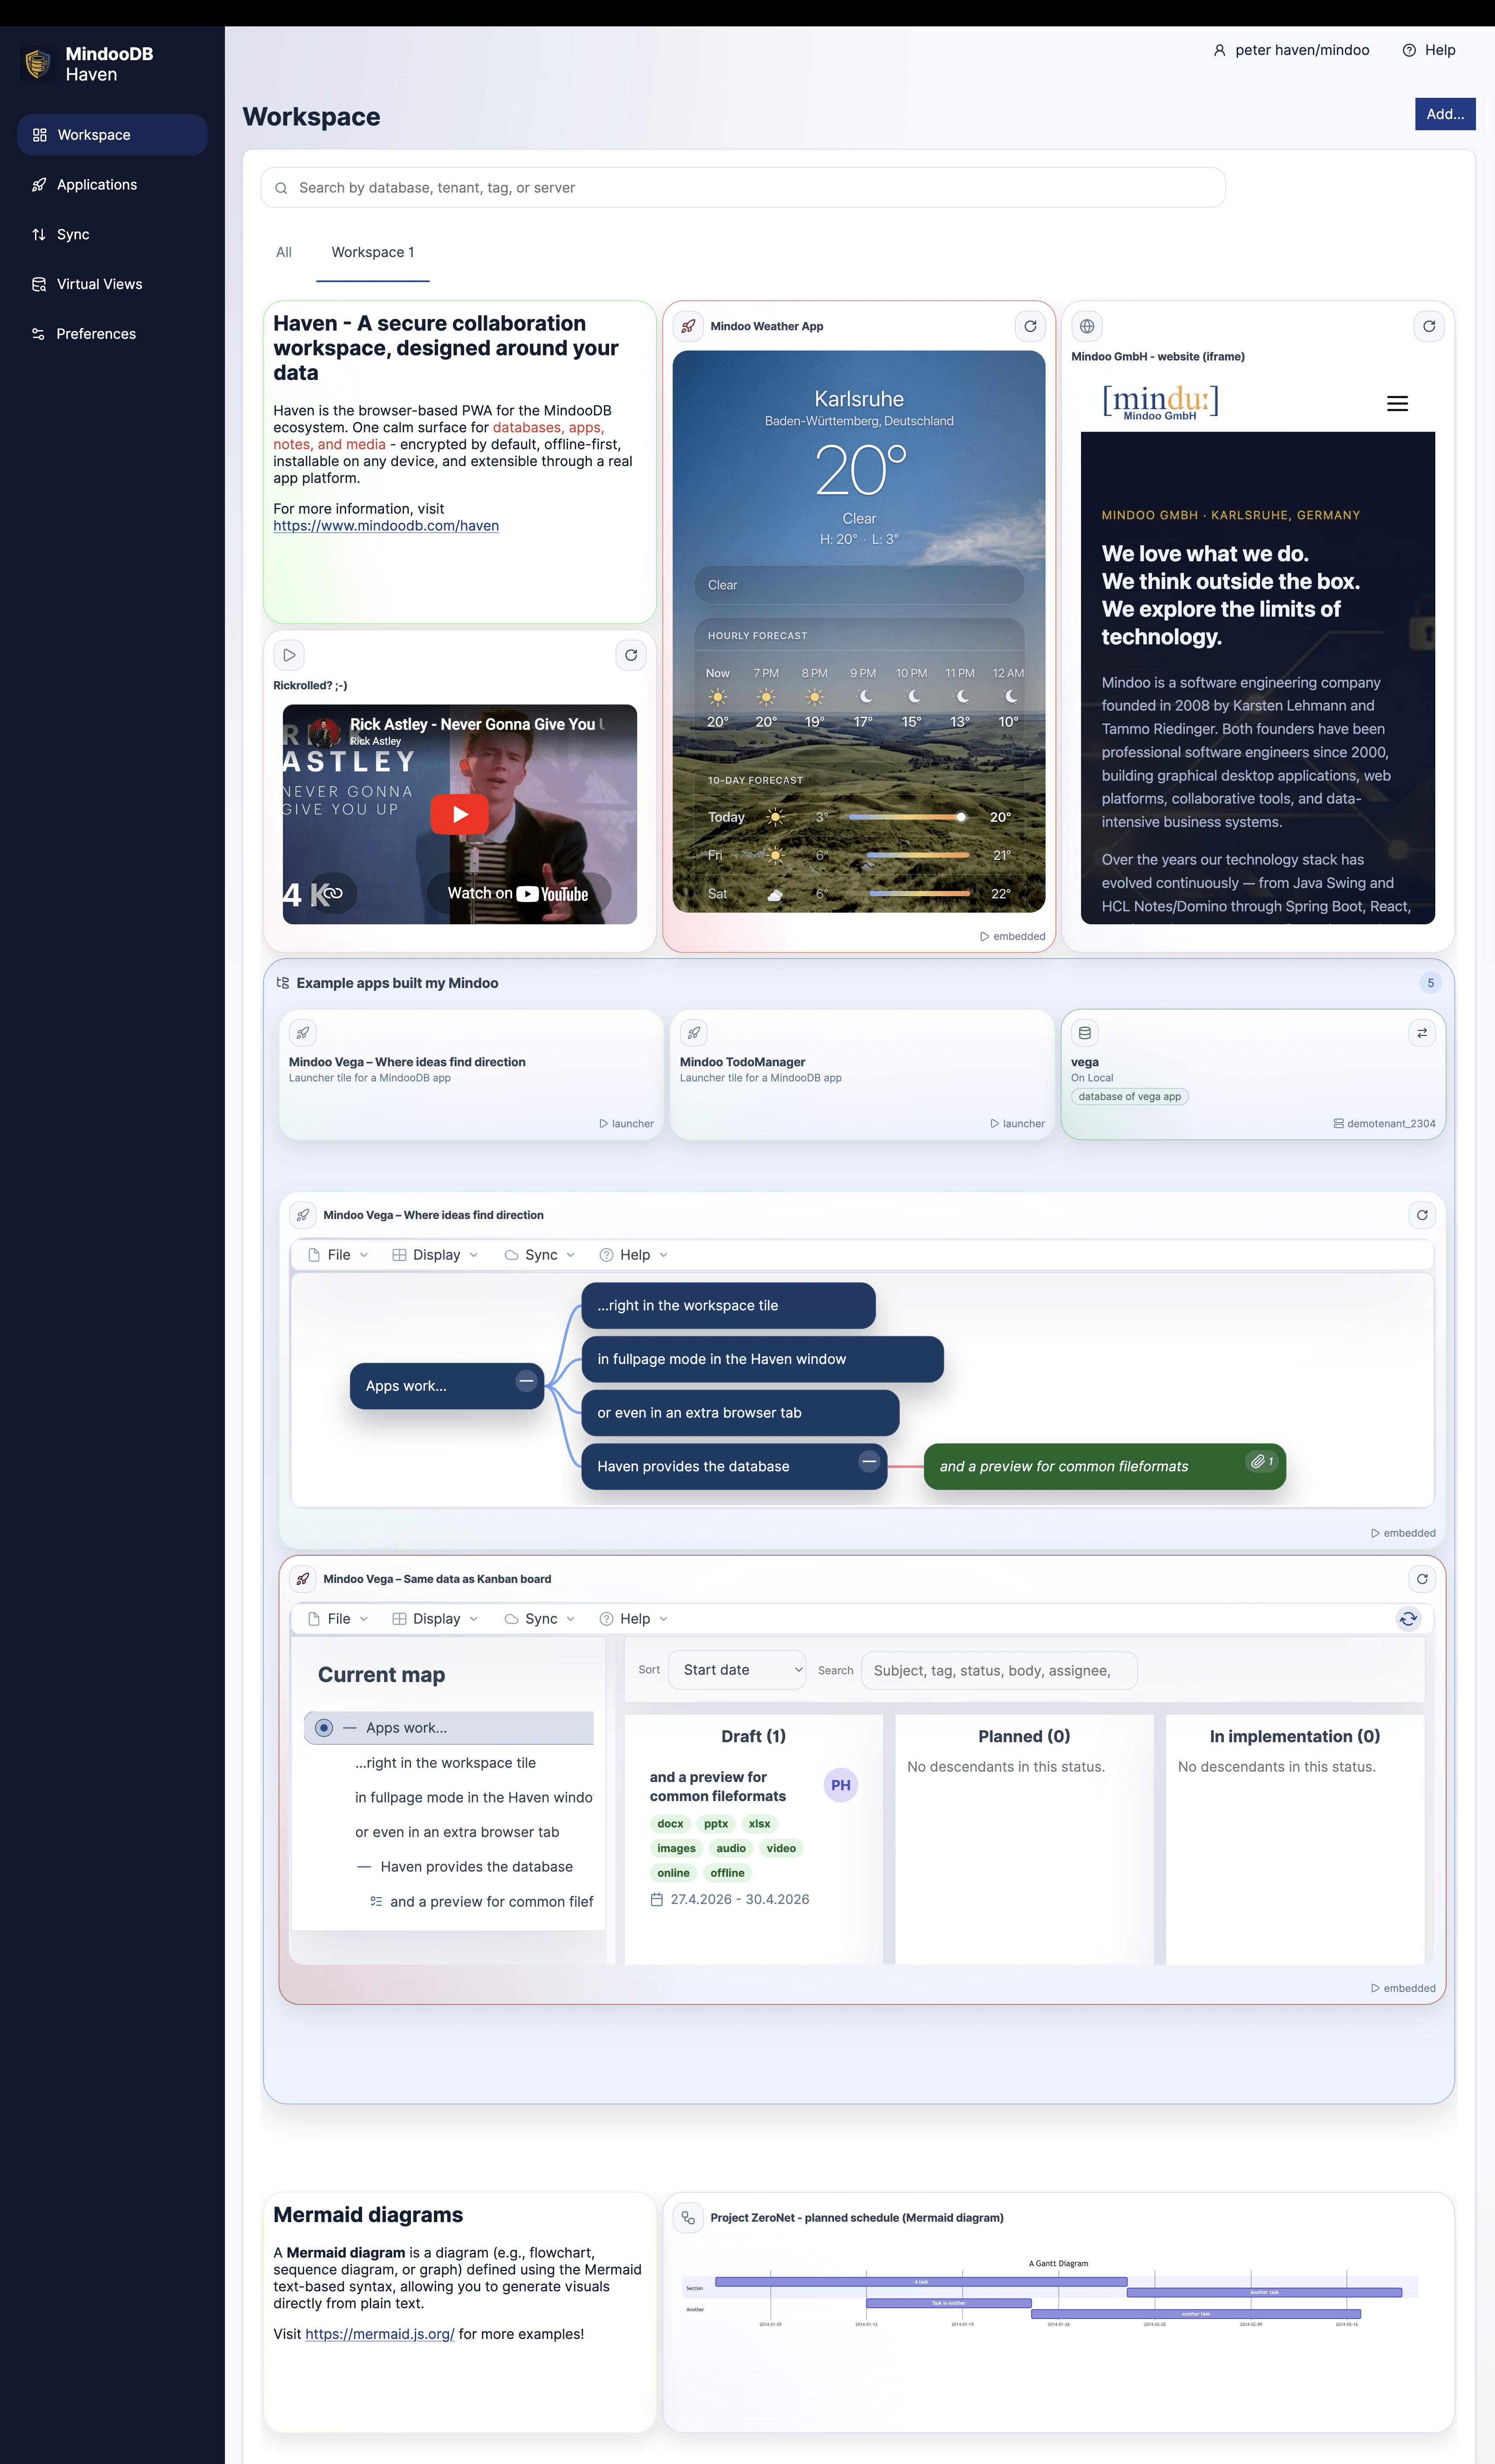Click the PH assignee avatar
Image resolution: width=1495 pixels, height=2464 pixels.
(x=841, y=1785)
